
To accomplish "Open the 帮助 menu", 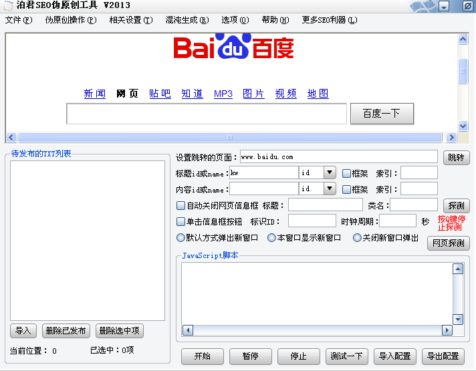I will pyautogui.click(x=275, y=20).
